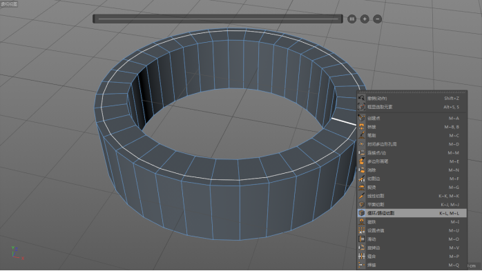
Task: Click the loop cut position slider bar
Action: pyautogui.click(x=218, y=19)
